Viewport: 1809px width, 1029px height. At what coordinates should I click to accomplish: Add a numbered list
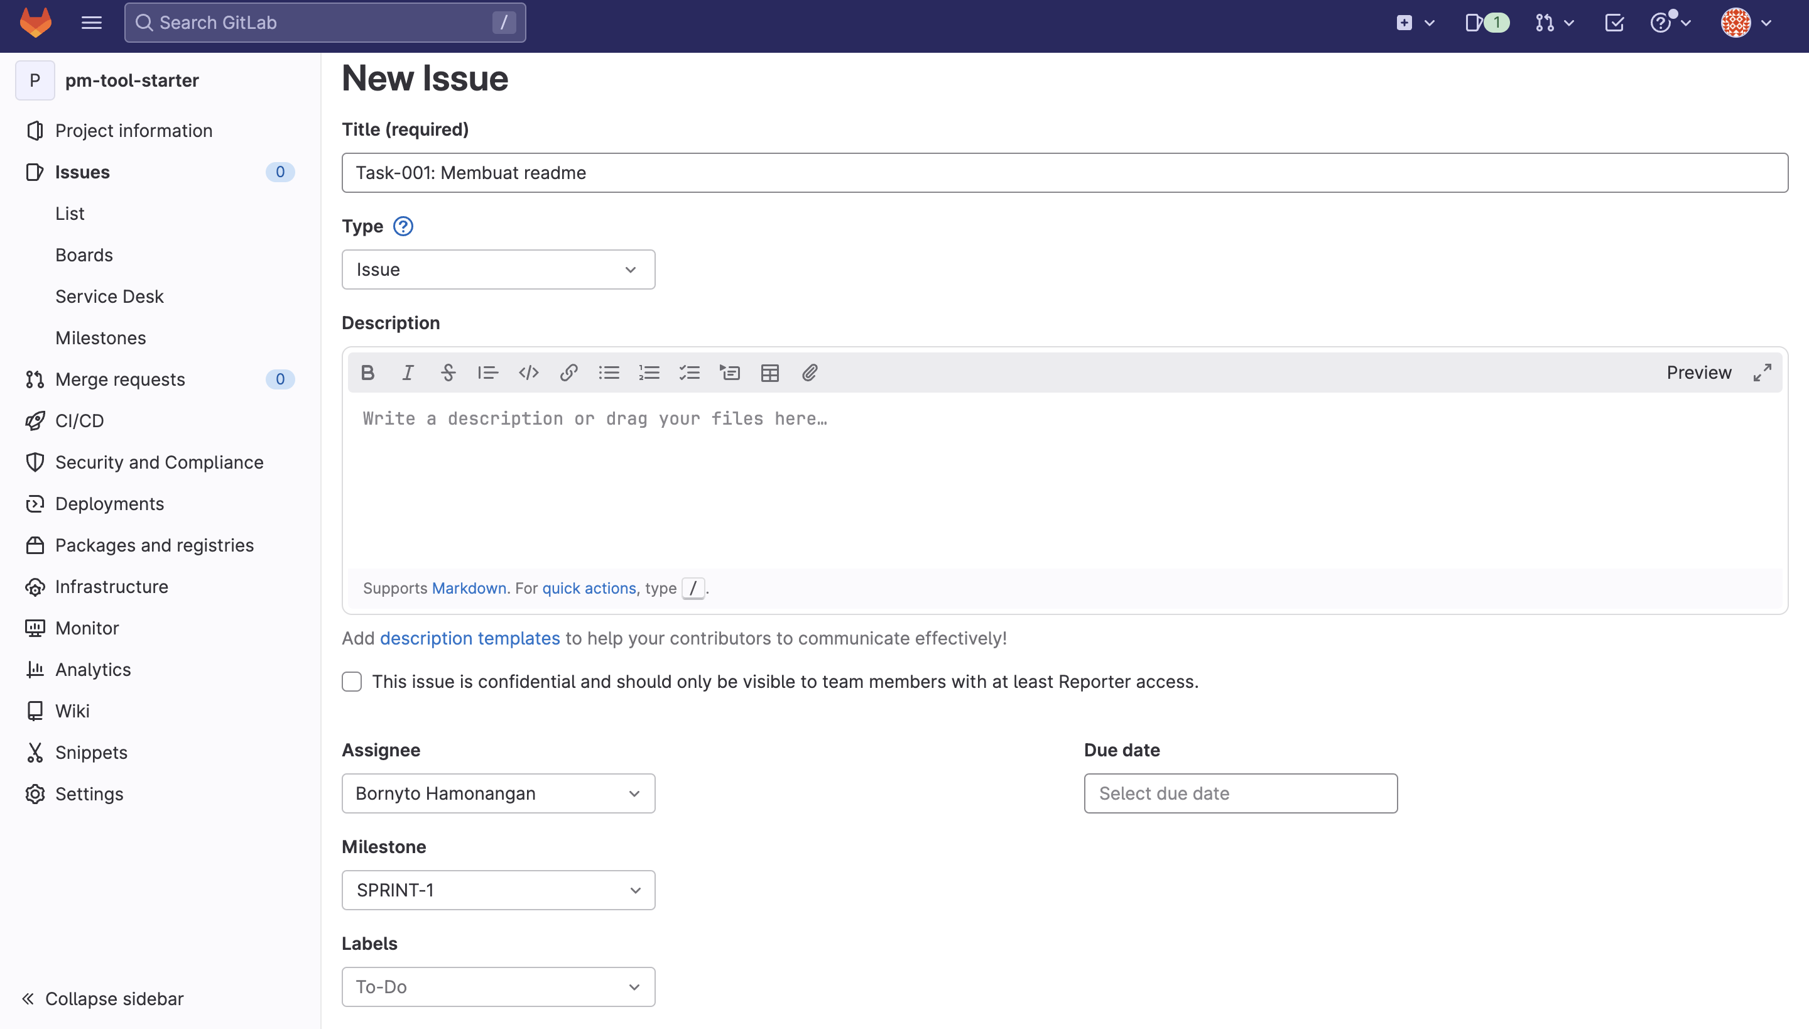pos(649,373)
